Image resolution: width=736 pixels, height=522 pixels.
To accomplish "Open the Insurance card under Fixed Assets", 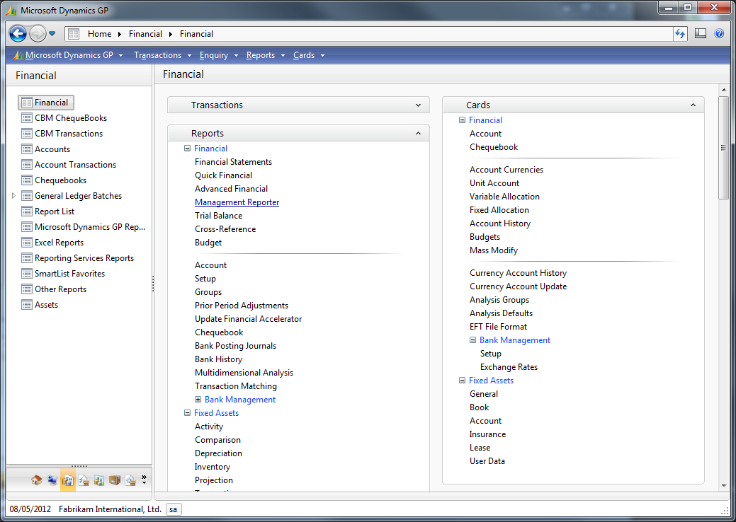I will click(487, 434).
